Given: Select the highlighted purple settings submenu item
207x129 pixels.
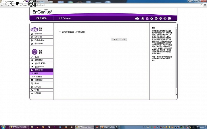Looking at the screenshot, I should 41,73.
